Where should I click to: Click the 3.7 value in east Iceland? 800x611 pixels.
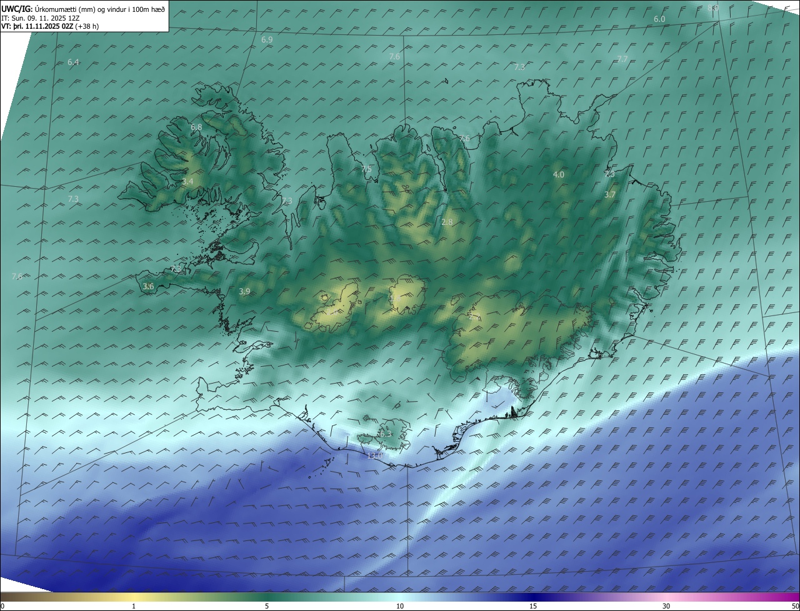610,194
